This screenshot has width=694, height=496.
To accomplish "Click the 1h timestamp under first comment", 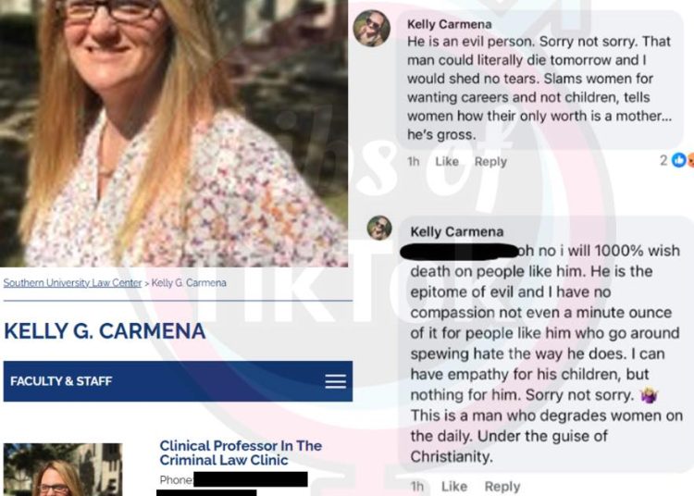I will pyautogui.click(x=414, y=162).
